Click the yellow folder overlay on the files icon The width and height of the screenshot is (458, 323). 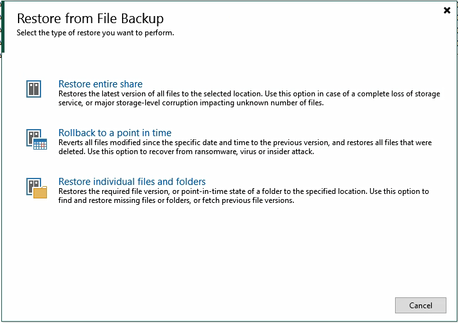[40, 192]
